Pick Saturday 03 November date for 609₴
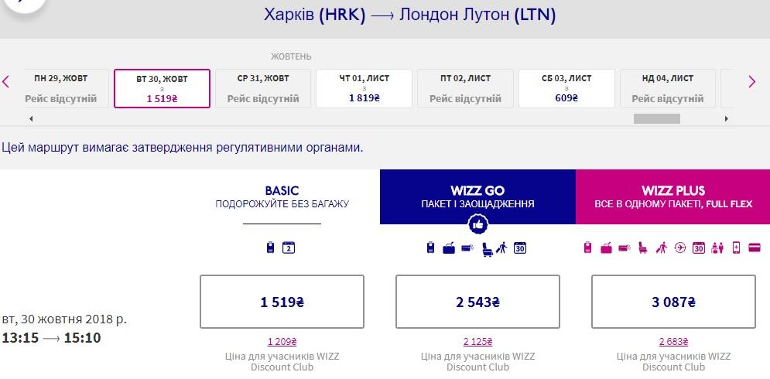 [566, 88]
